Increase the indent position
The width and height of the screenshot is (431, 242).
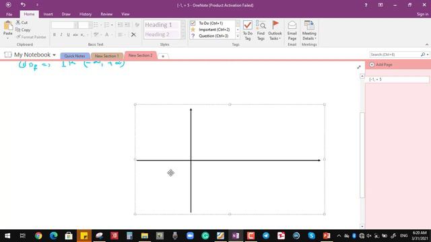click(127, 25)
